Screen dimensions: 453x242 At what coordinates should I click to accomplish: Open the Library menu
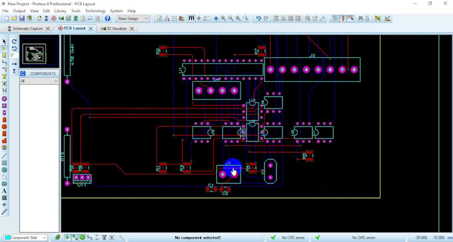pyautogui.click(x=60, y=11)
